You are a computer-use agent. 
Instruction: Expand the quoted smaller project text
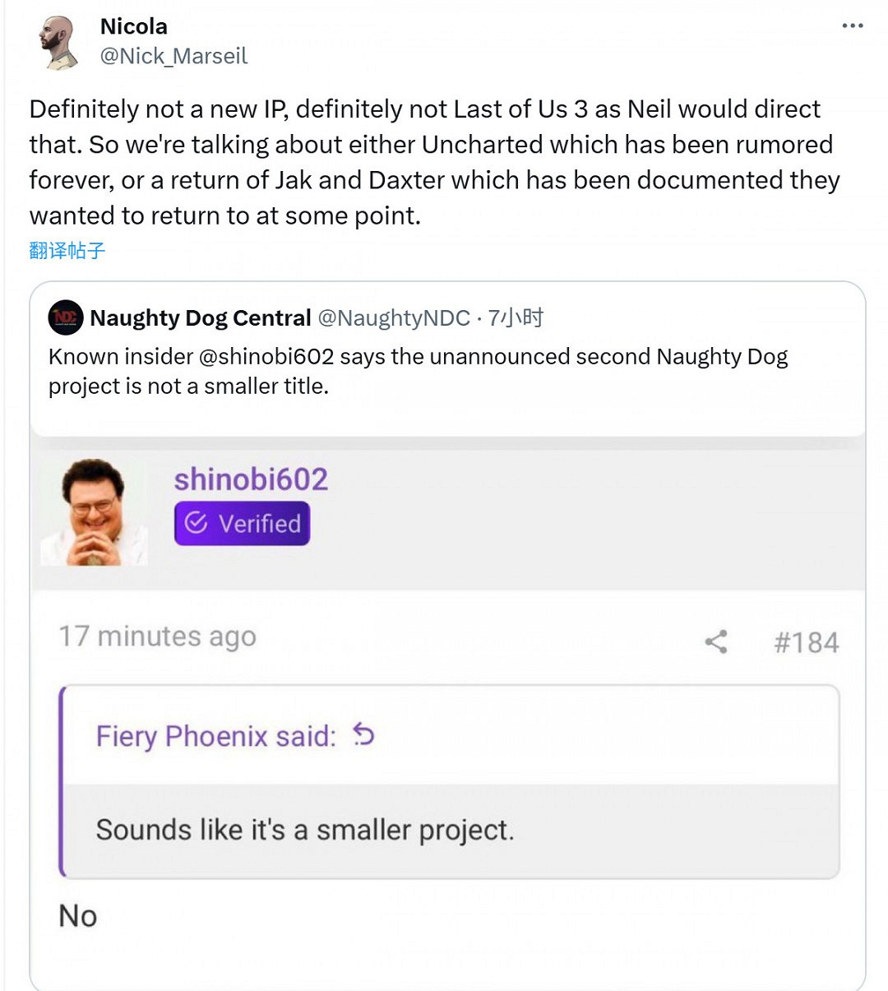tap(305, 830)
